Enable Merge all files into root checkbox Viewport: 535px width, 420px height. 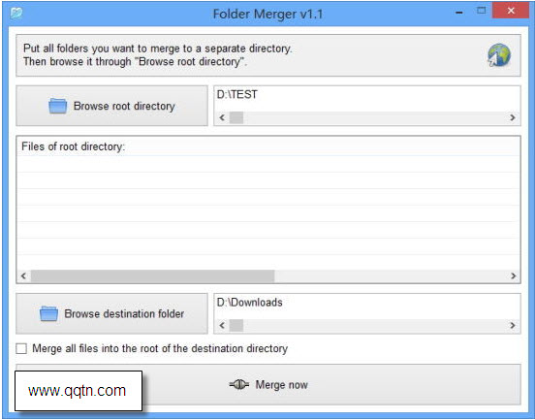point(21,348)
